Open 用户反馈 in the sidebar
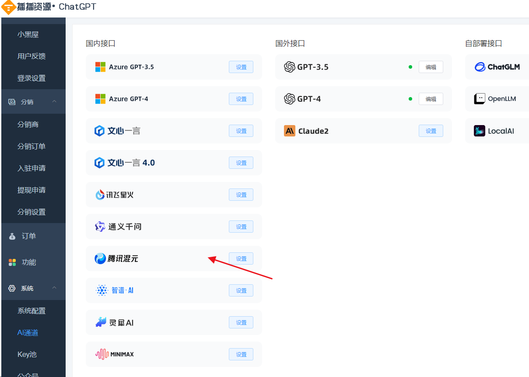The width and height of the screenshot is (529, 377). click(x=32, y=56)
